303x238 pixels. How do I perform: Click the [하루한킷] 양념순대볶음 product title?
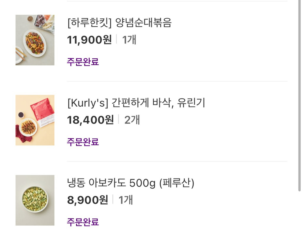click(119, 23)
